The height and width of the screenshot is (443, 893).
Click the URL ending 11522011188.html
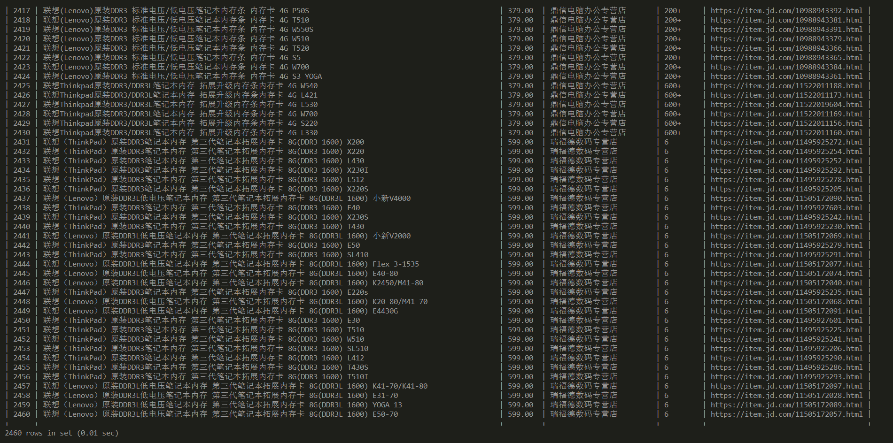click(x=786, y=85)
